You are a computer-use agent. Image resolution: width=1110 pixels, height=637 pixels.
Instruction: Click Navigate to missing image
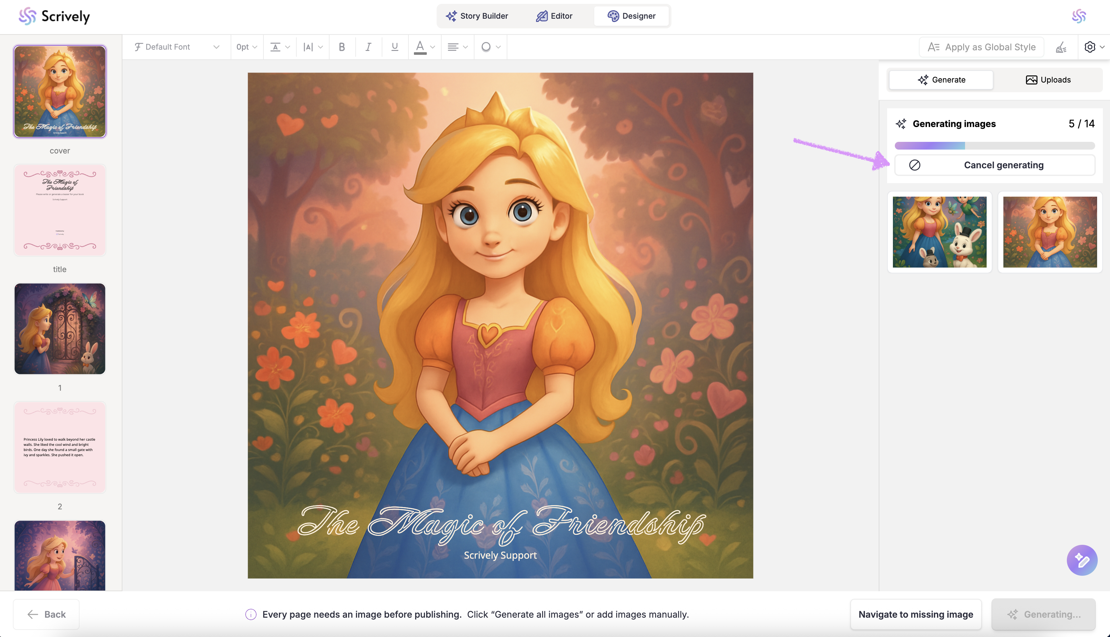915,614
